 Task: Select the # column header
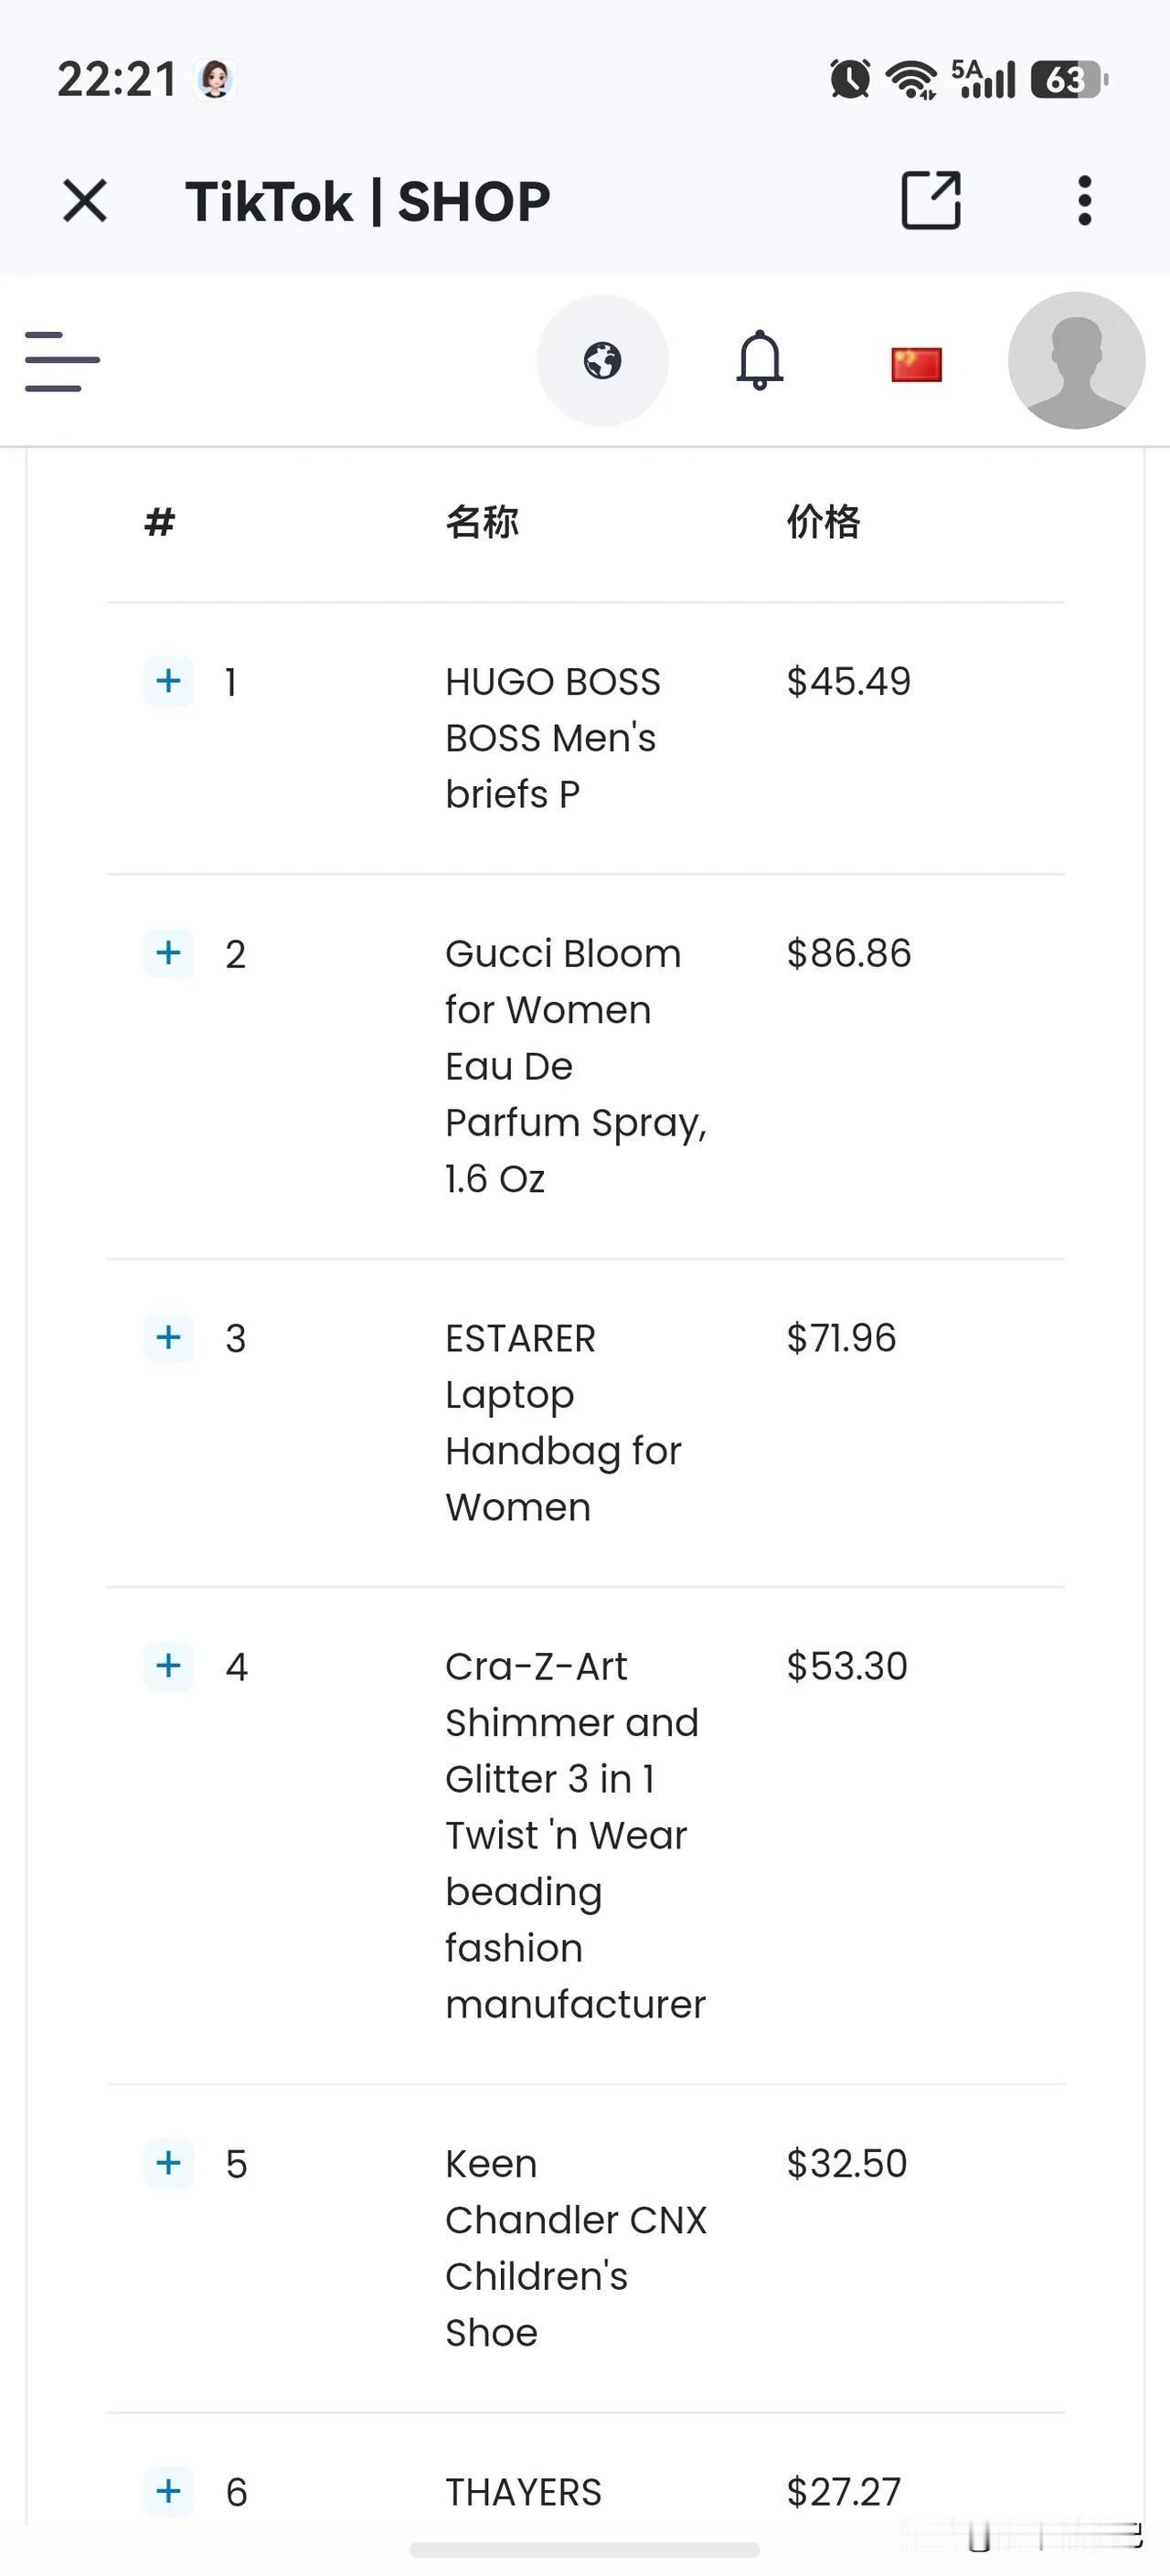coord(160,522)
